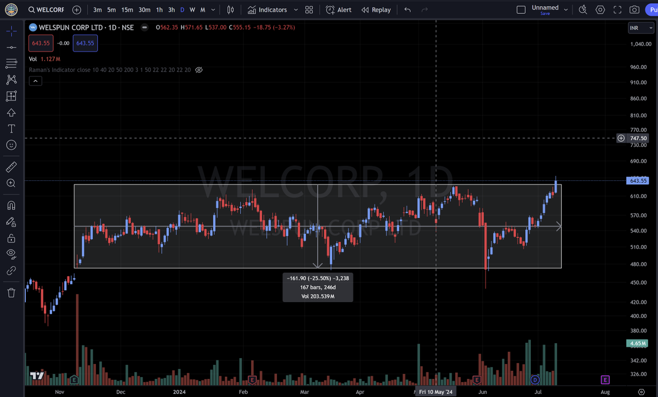The image size is (658, 397).
Task: Switch to the 5m timeframe
Action: click(x=111, y=10)
